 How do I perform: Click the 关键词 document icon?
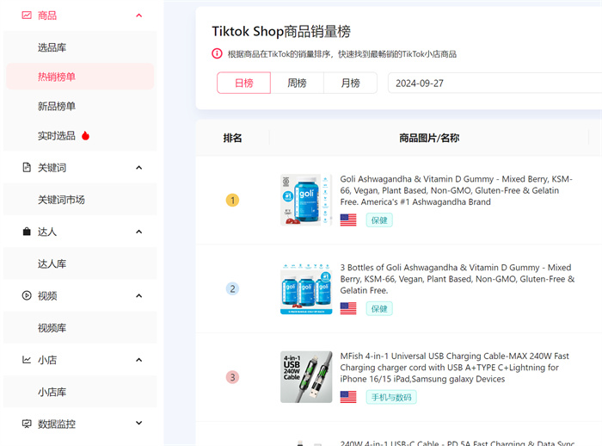pos(27,168)
